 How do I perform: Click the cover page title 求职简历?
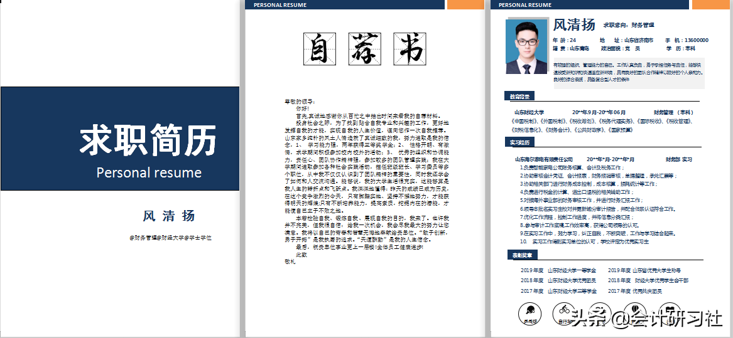point(148,140)
